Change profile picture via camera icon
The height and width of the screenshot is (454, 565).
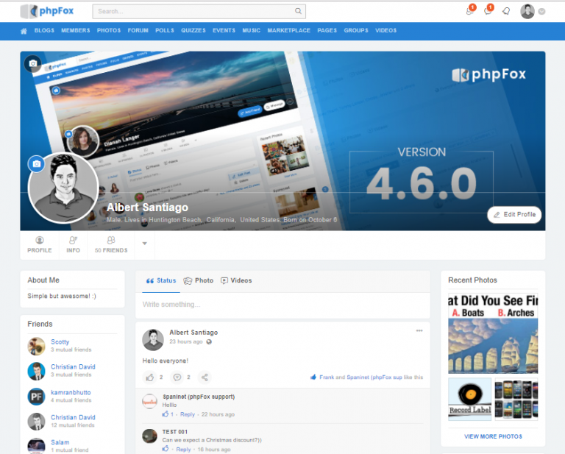pos(36,164)
